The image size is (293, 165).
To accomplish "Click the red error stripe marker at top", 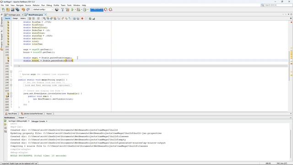I will coord(291,22).
